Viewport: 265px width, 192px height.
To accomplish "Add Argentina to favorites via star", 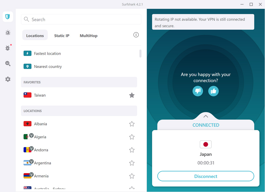I will 132,163.
